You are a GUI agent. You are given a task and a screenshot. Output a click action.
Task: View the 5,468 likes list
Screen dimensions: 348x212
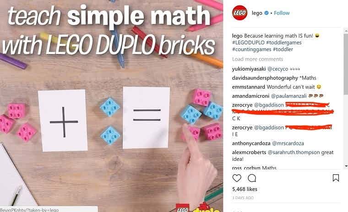245,189
